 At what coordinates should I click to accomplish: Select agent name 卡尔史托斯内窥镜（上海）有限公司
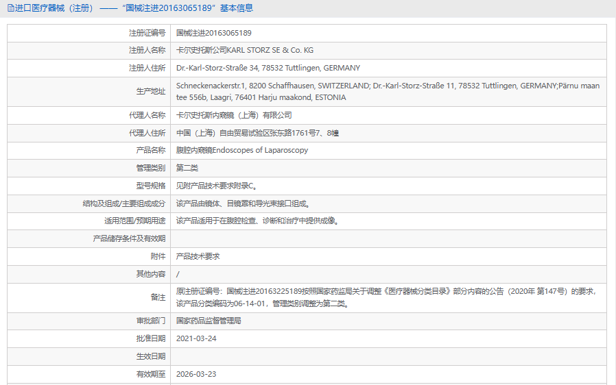234,115
